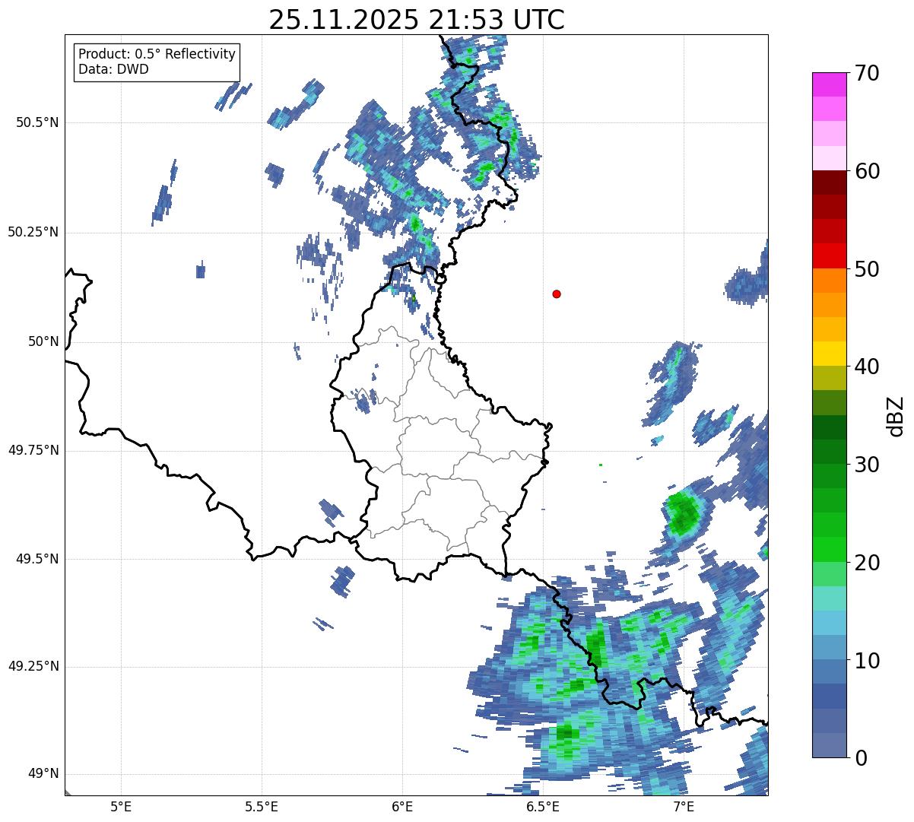Image resolution: width=914 pixels, height=822 pixels.
Task: Click the 60 value on colorbar
Action: click(868, 171)
